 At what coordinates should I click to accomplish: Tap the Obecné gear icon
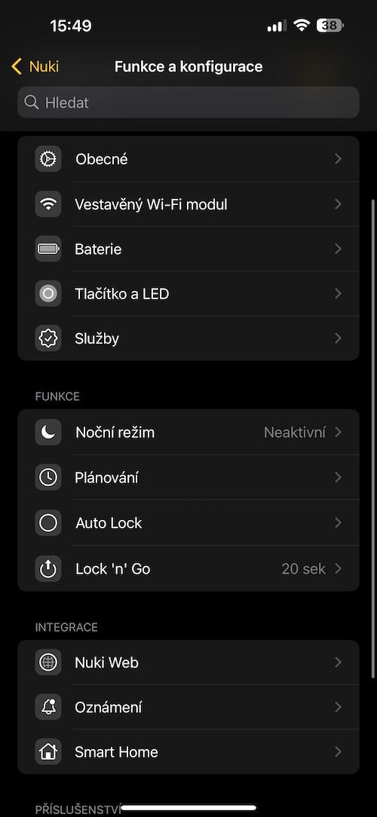click(x=48, y=159)
